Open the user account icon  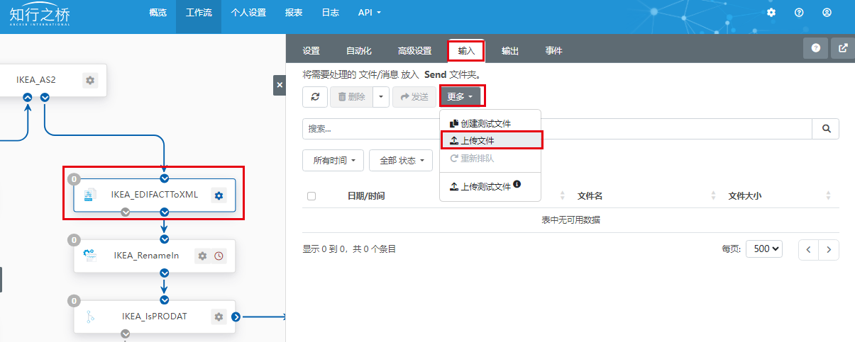pyautogui.click(x=827, y=13)
